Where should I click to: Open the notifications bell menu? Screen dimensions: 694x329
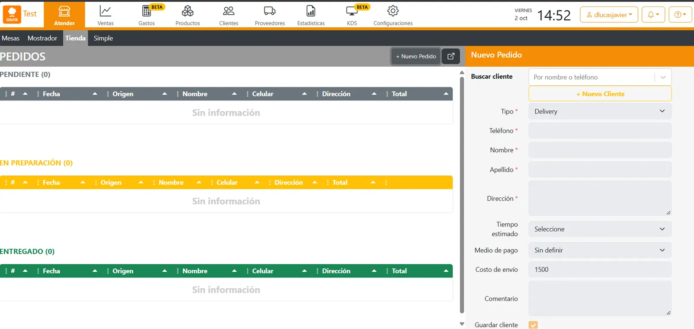[653, 15]
